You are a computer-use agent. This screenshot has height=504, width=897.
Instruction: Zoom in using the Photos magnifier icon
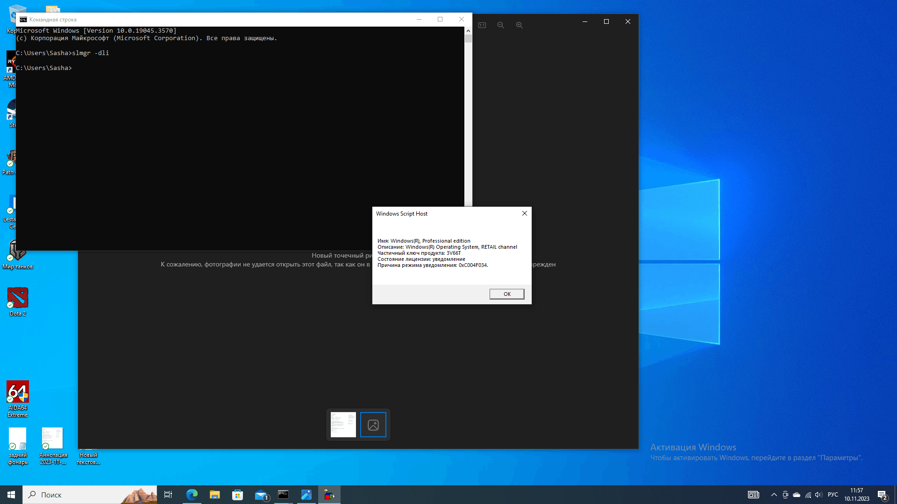[x=520, y=25]
